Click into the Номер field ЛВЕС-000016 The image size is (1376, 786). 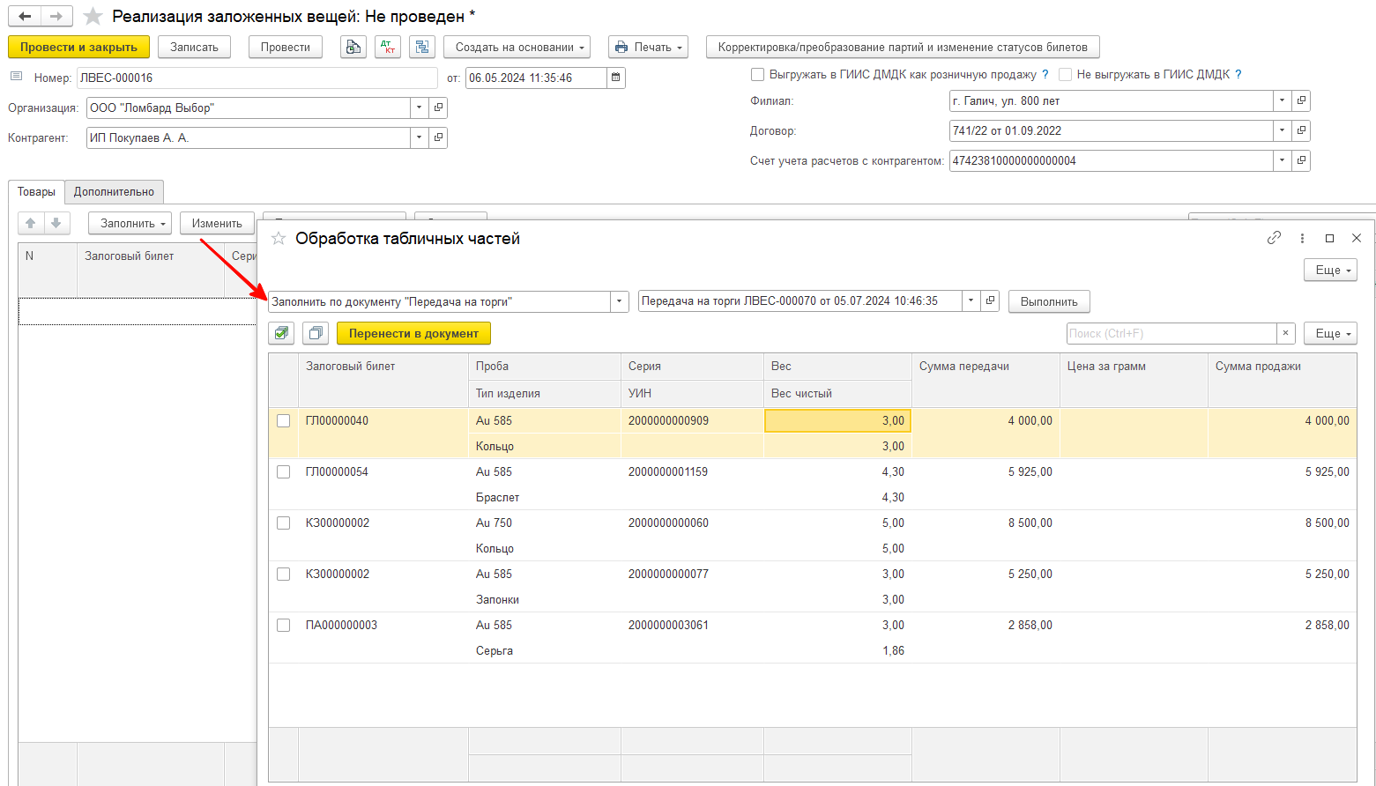(x=257, y=78)
